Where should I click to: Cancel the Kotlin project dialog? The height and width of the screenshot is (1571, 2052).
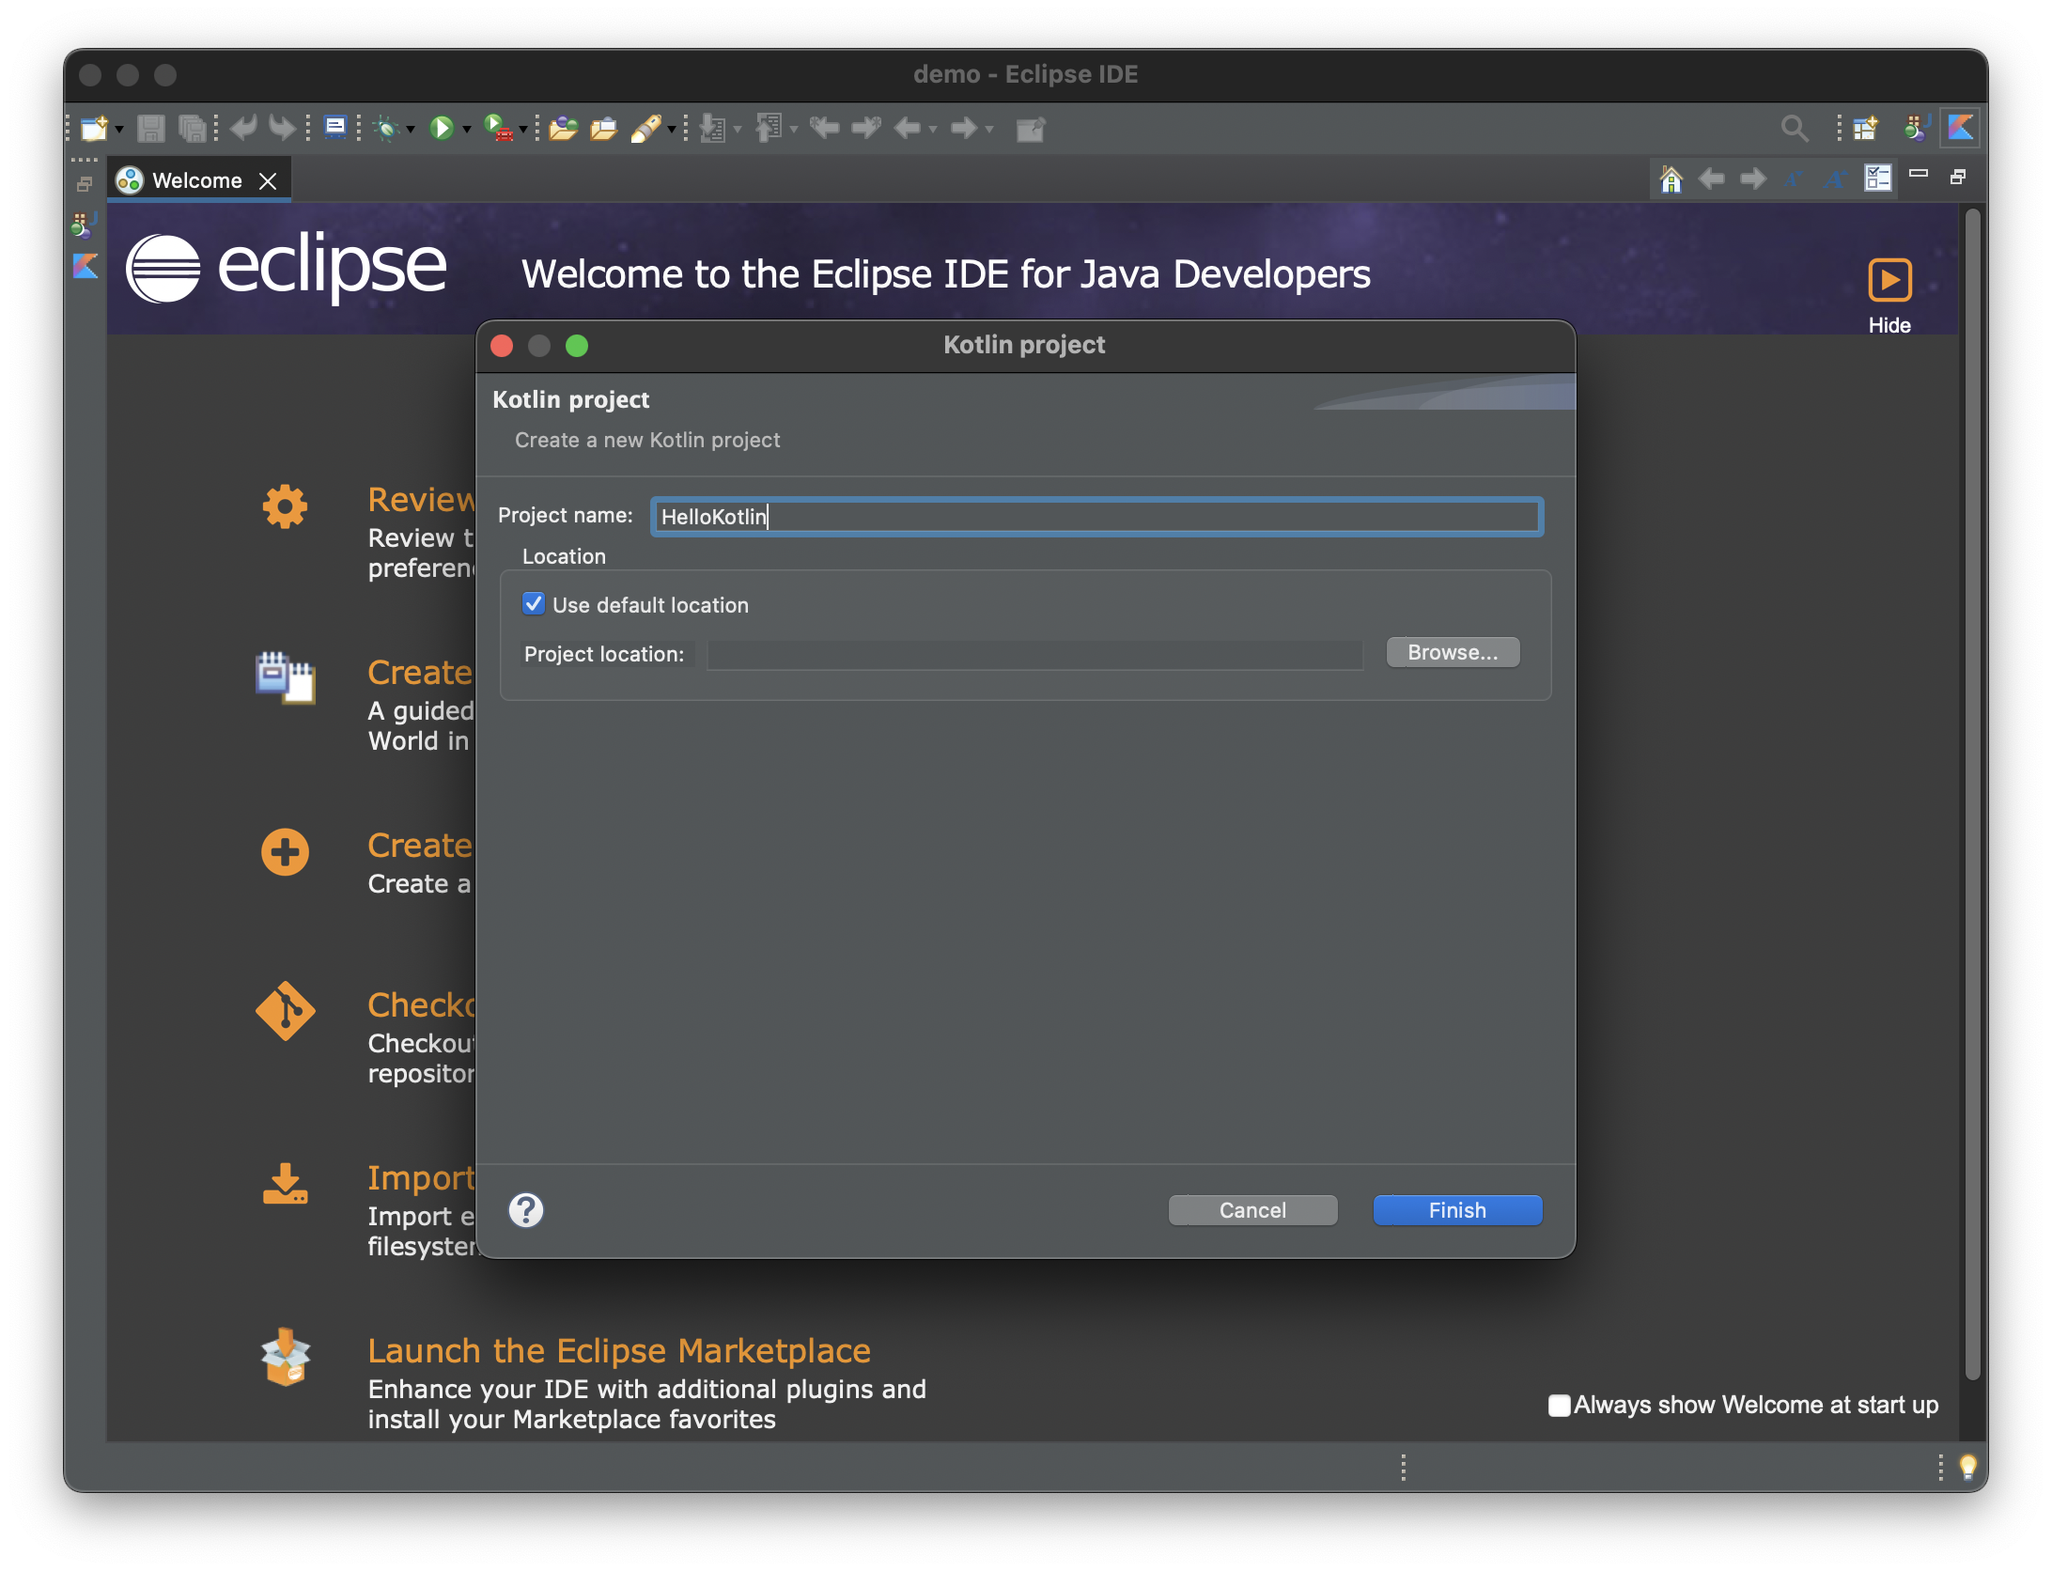(1252, 1210)
